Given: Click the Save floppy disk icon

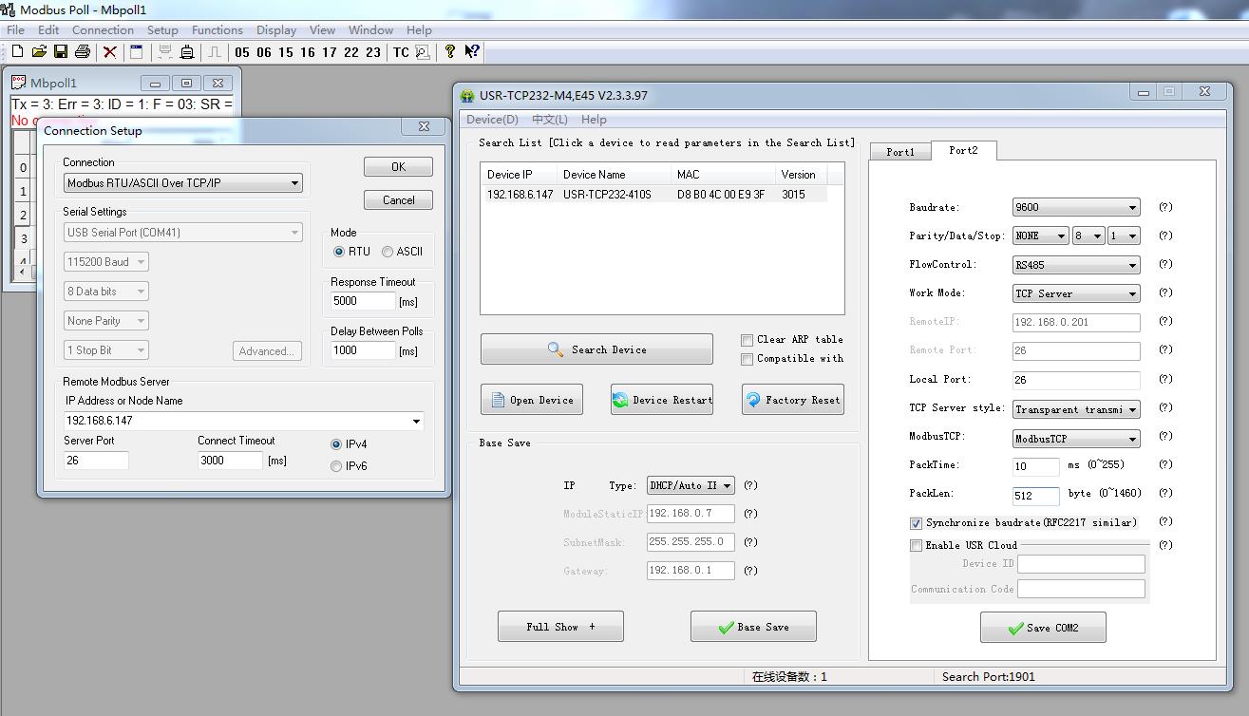Looking at the screenshot, I should 60,52.
